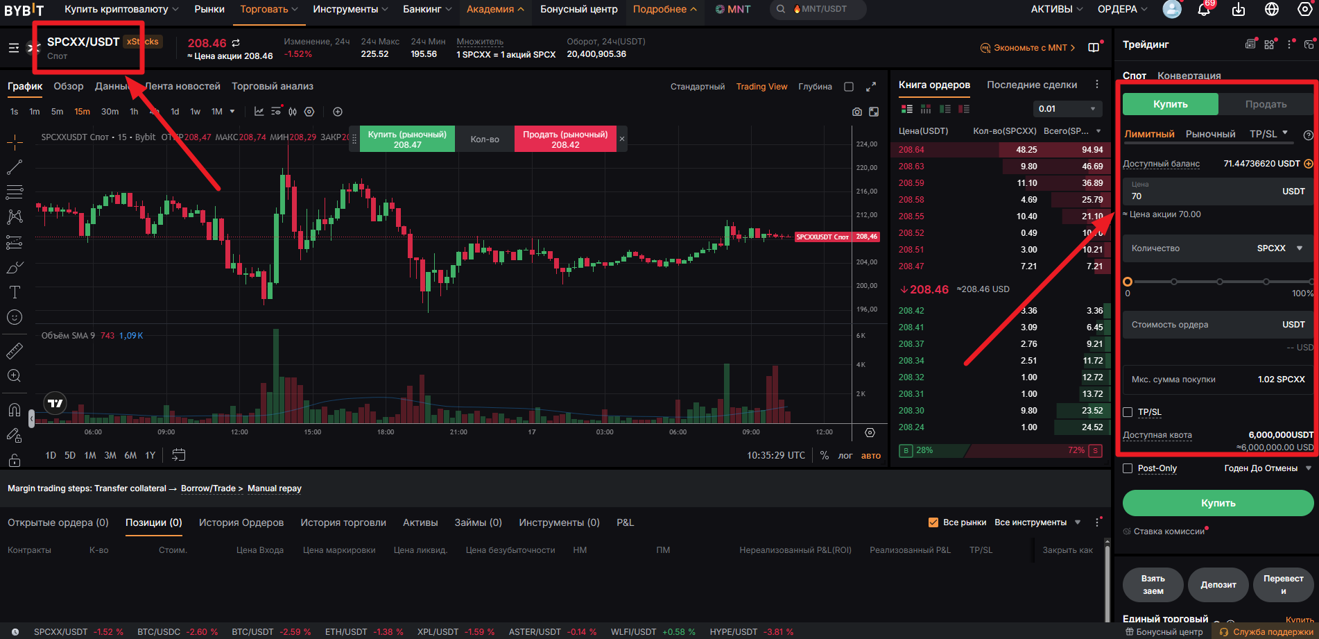Open the indicators chart icon
This screenshot has width=1319, height=639.
coord(259,112)
